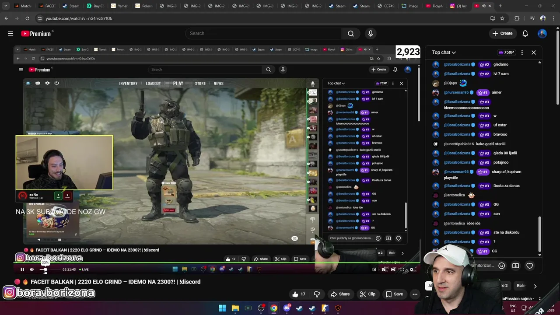
Task: Jump to the LIVE position
Action: pos(84,269)
